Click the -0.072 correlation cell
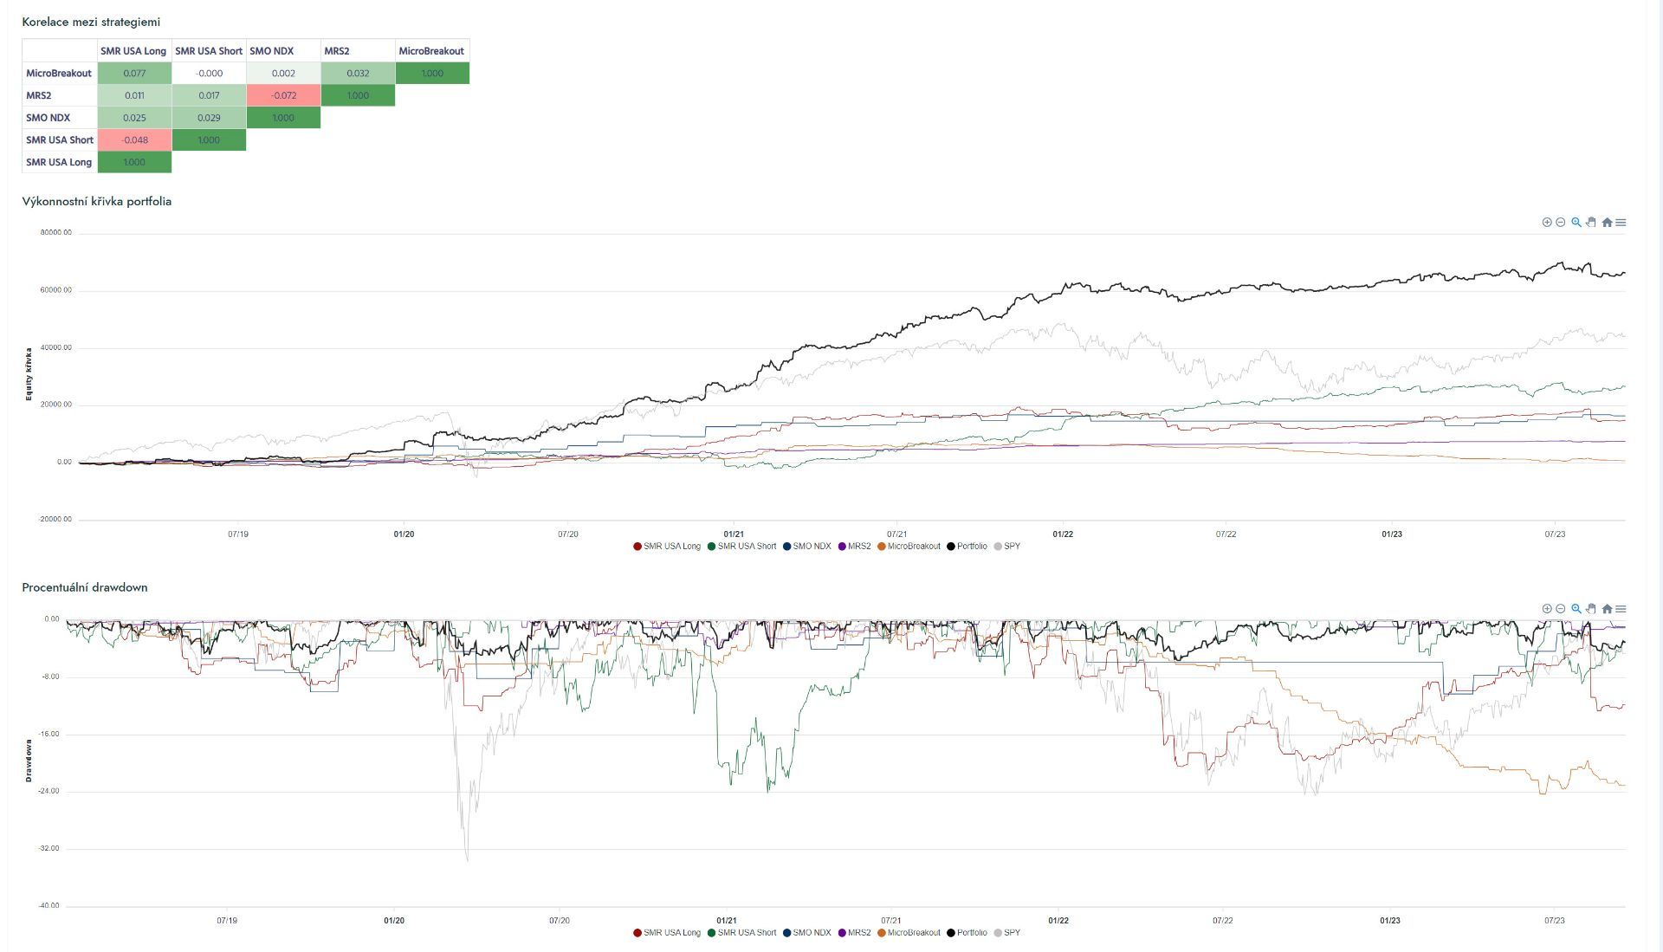 tap(283, 95)
